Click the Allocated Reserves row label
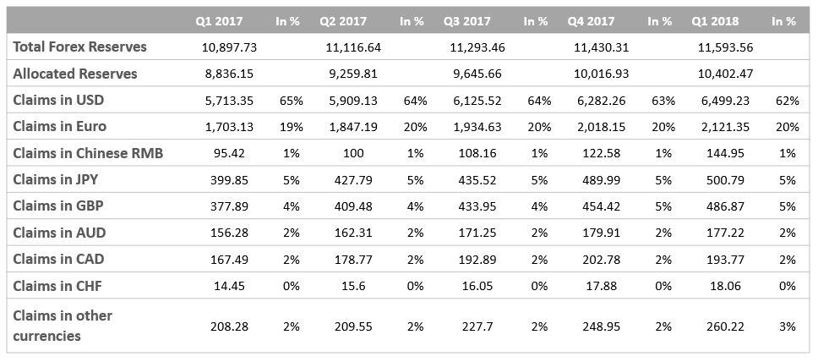The image size is (818, 362). click(75, 74)
